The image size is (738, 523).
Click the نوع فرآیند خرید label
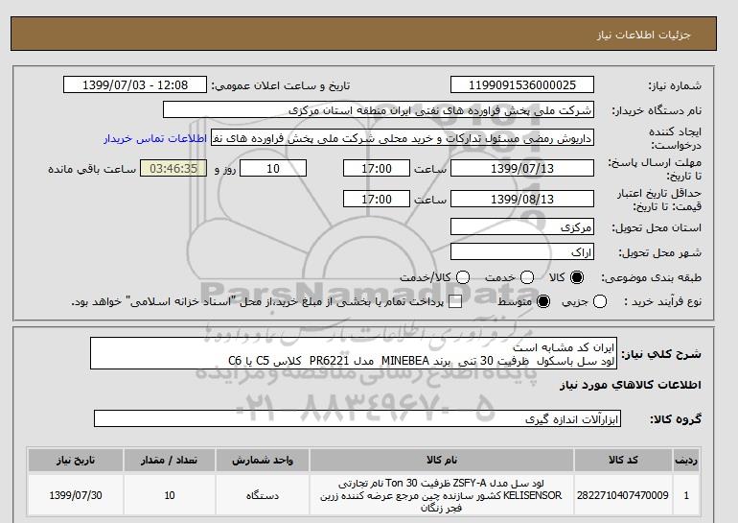pos(662,301)
